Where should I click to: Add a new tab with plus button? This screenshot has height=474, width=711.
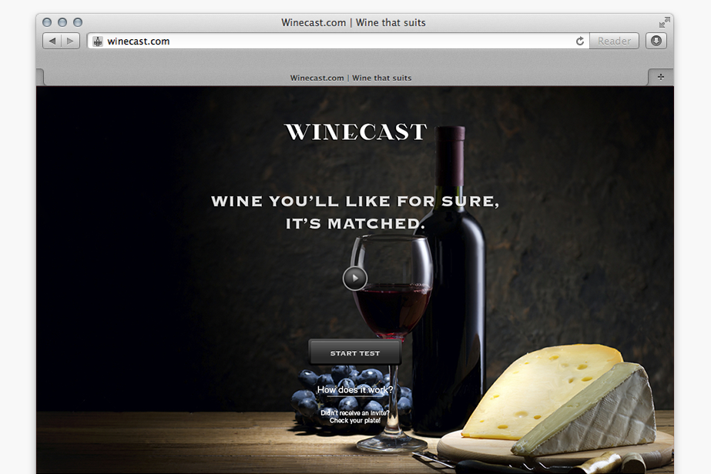tap(661, 77)
